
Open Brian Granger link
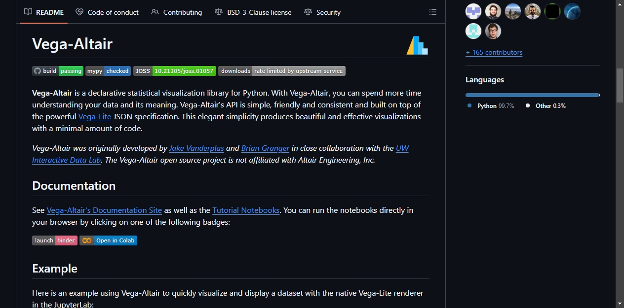coord(265,148)
